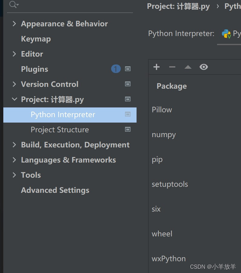Click the settings search magnifier icon

[14, 5]
